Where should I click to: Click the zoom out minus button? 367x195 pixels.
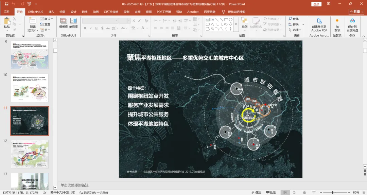(321, 192)
